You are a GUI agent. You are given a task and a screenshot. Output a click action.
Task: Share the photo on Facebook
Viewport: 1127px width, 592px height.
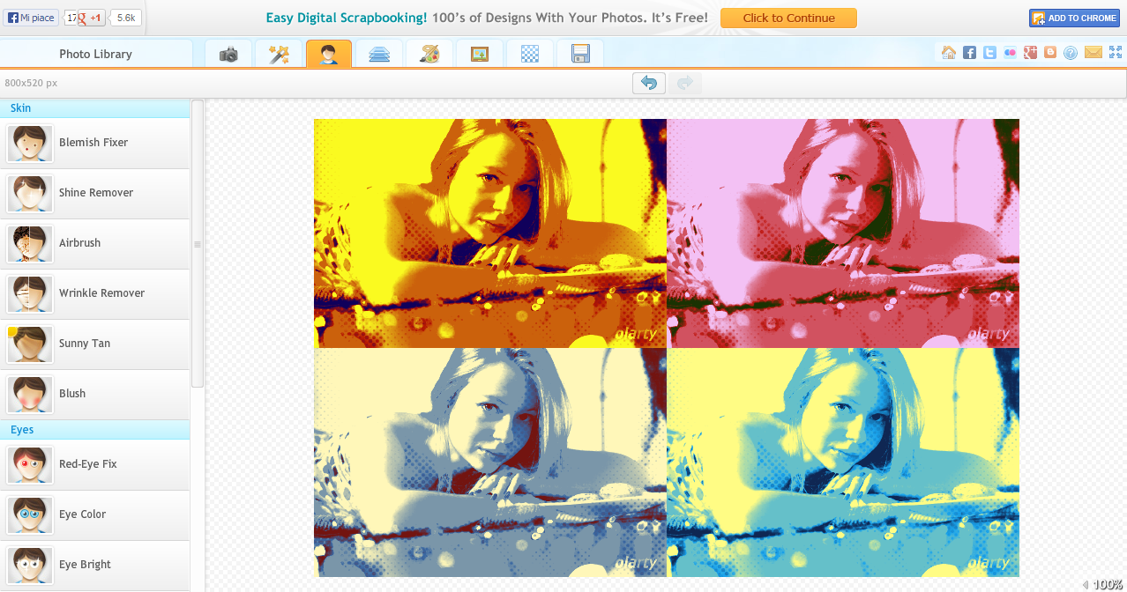[x=969, y=52]
